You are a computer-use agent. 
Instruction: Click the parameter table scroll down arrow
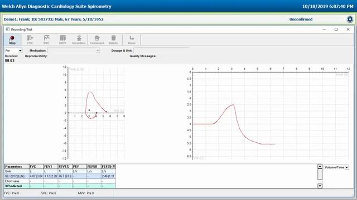(320, 186)
